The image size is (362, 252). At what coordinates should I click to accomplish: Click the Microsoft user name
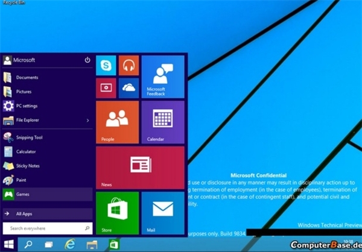tap(24, 60)
